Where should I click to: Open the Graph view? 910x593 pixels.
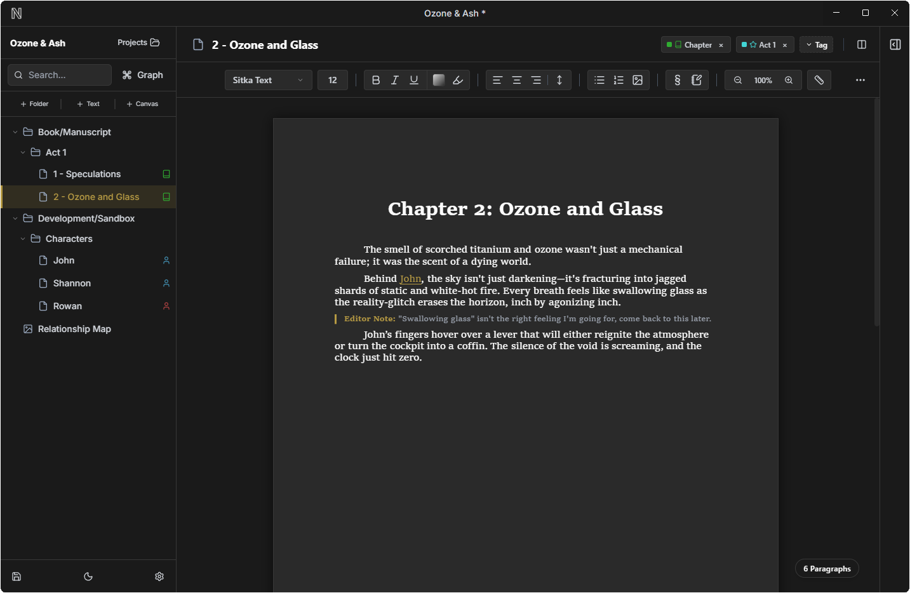[142, 74]
